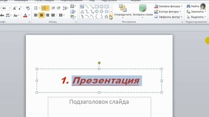
Task: Open the Change Case Aa tool
Action: 16,15
